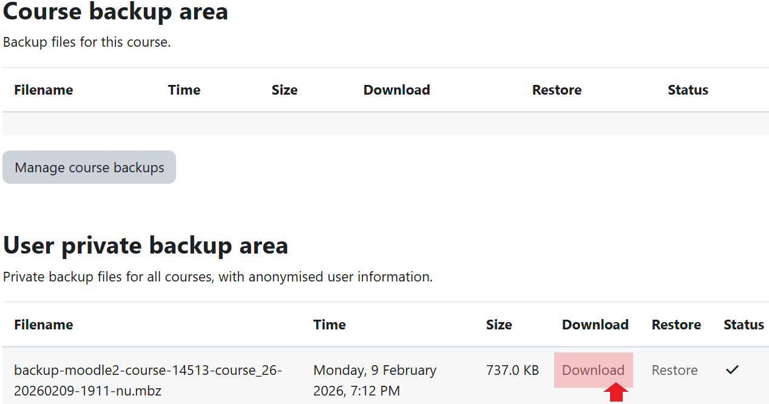This screenshot has width=769, height=404.
Task: Click the Time header in Course backup area
Action: pyautogui.click(x=184, y=89)
